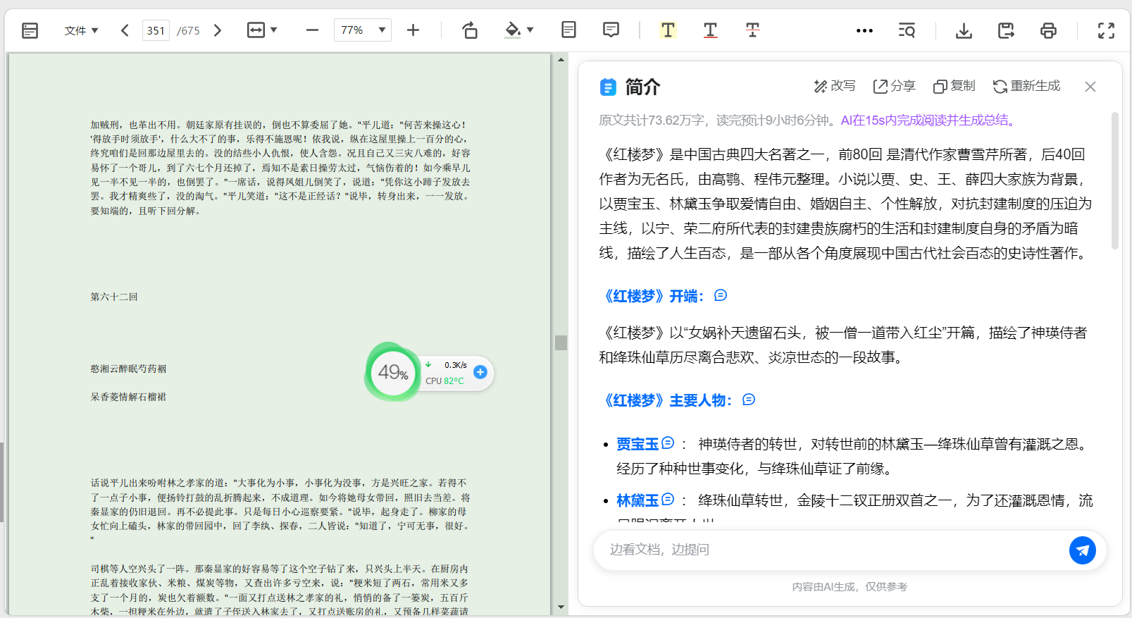Click the 《红楼梦》主要人物 heading link
Image resolution: width=1132 pixels, height=618 pixels.
[x=666, y=400]
